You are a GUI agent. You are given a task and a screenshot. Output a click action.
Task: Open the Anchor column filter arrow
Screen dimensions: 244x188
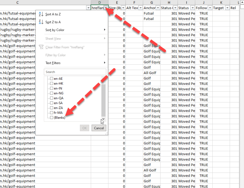tap(158, 8)
